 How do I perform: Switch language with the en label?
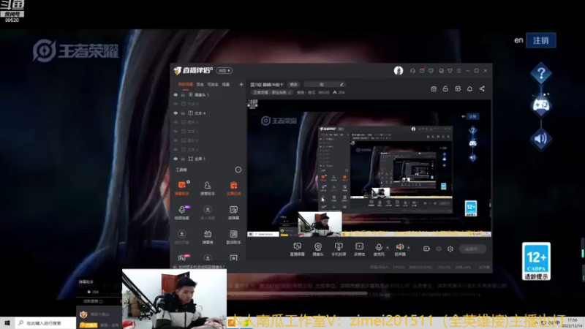(518, 40)
